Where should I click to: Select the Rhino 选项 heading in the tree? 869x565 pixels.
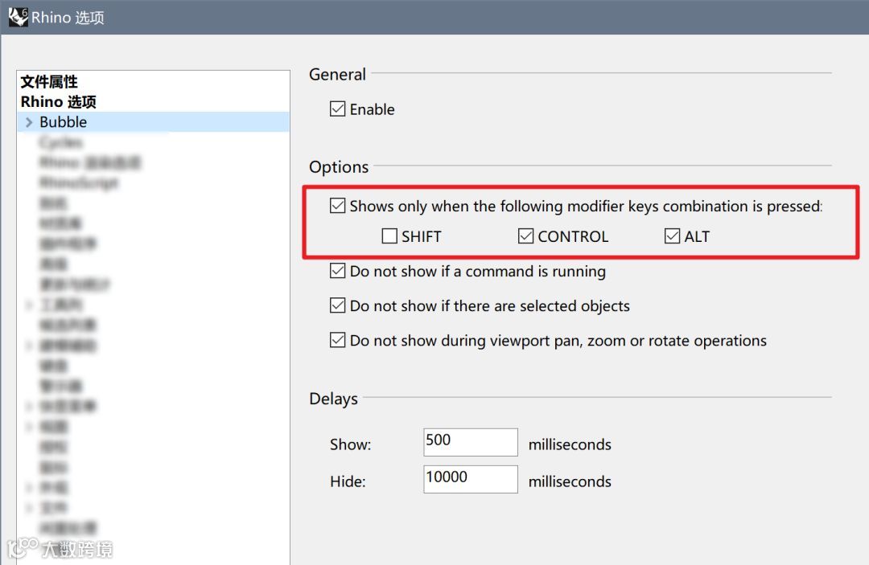[x=58, y=102]
